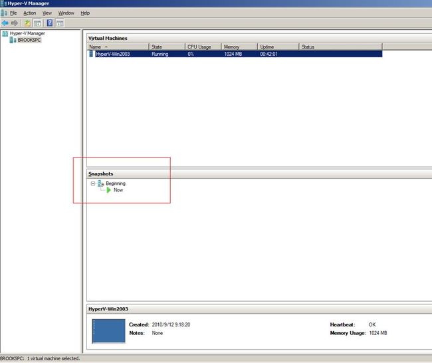Open the Help menu
Screen dimensions: 432x363
[85, 13]
